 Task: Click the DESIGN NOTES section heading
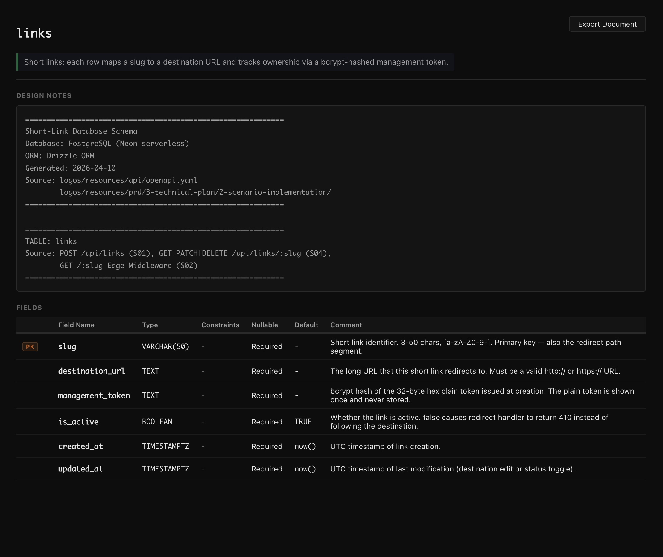click(x=44, y=96)
